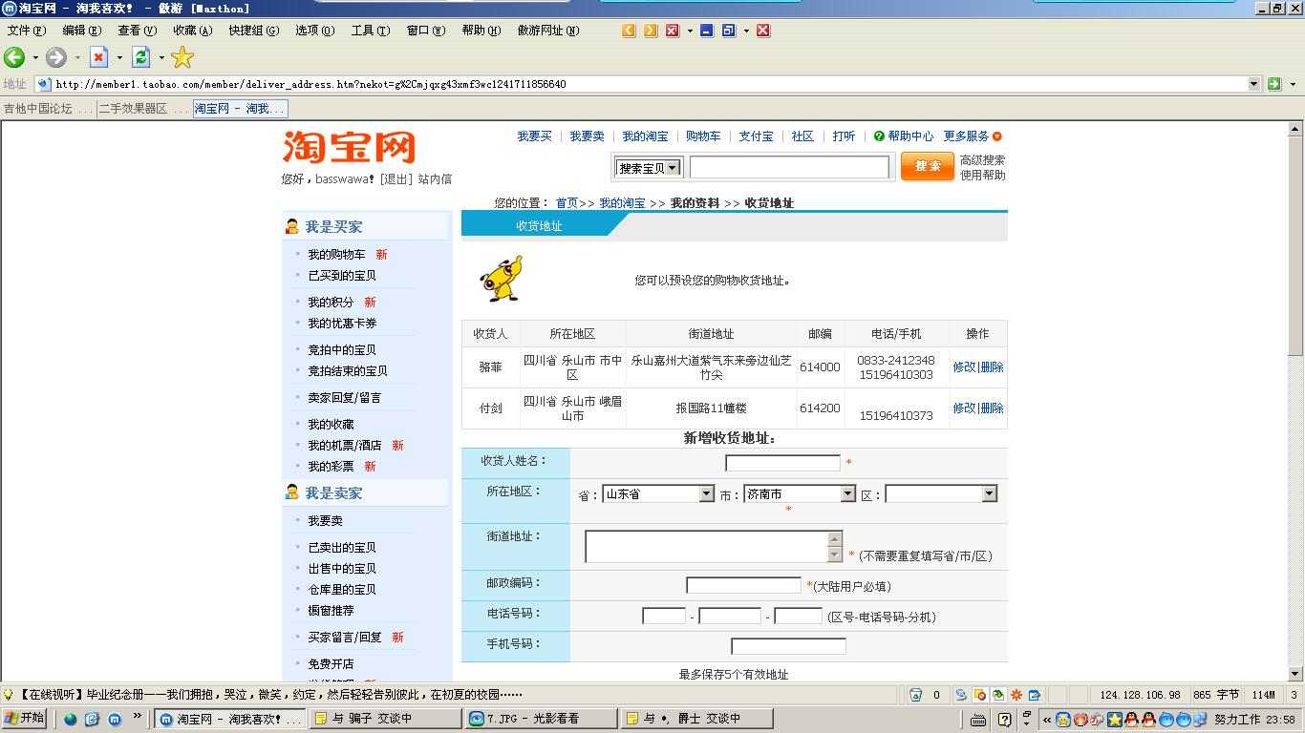Click the orange 搜索 button
The height and width of the screenshot is (733, 1305).
927,166
